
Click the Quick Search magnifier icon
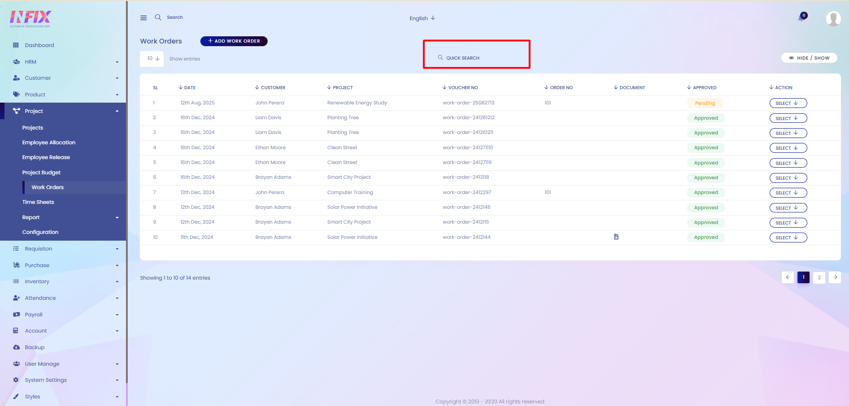441,57
